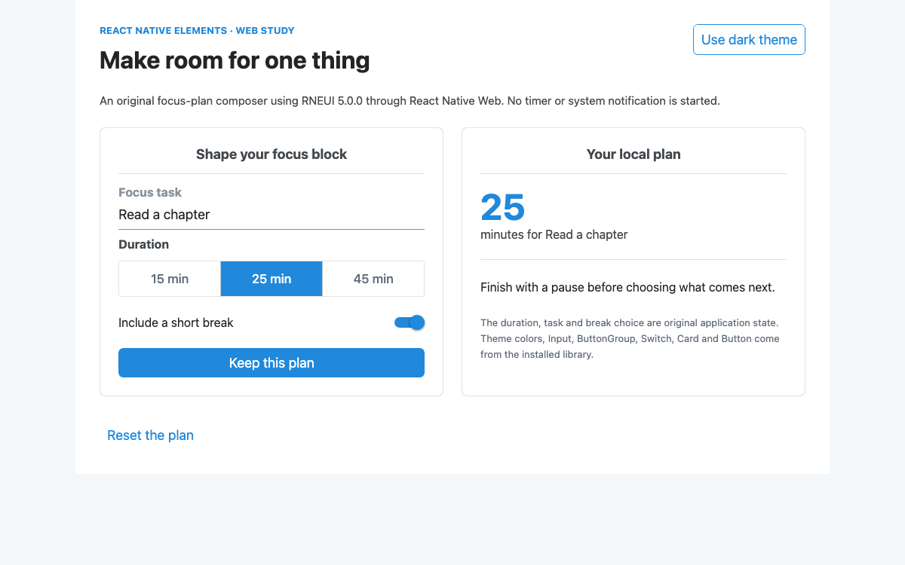The width and height of the screenshot is (905, 565).
Task: Choose the 25 min duration segment
Action: [x=271, y=279]
